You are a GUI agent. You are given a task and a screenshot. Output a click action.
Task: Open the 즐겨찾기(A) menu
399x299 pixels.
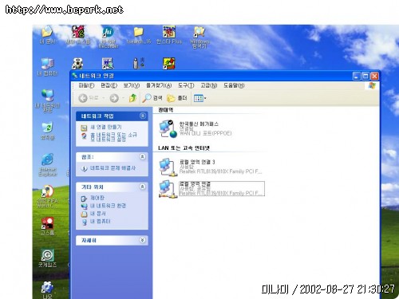tap(159, 85)
